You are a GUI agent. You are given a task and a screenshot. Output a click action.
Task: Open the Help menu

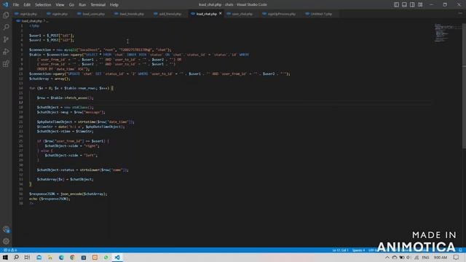pos(114,5)
